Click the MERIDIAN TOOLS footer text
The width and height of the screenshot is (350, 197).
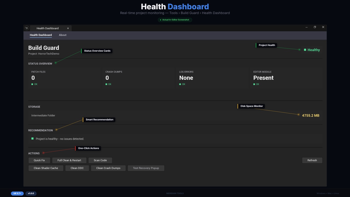pyautogui.click(x=175, y=193)
